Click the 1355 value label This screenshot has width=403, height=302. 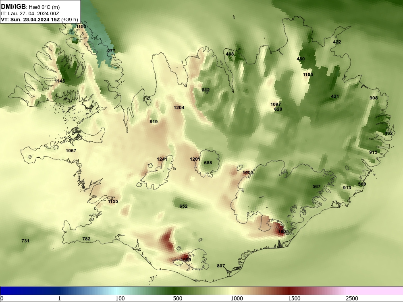[186, 260]
